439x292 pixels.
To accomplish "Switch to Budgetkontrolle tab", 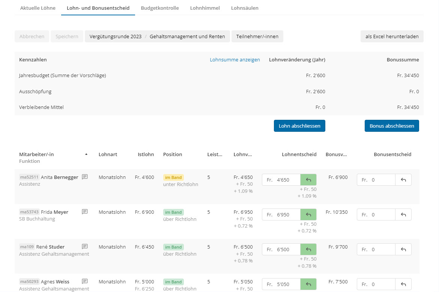I will (159, 8).
